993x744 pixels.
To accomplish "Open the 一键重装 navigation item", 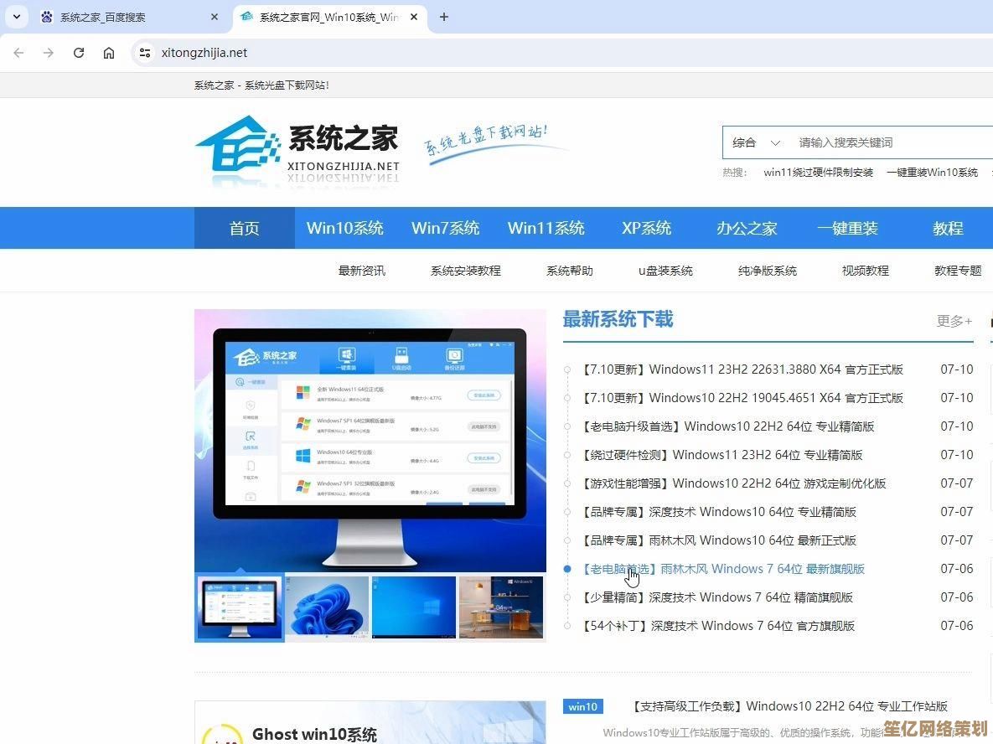I will pyautogui.click(x=847, y=228).
